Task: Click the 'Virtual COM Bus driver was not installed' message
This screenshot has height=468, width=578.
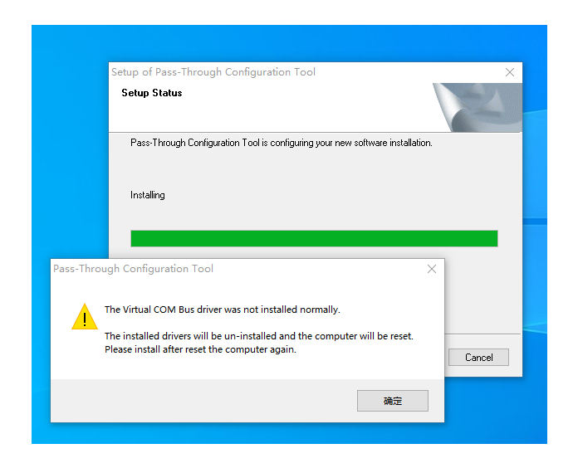Action: [x=223, y=310]
